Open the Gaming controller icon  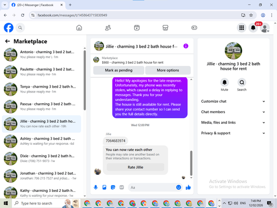click(194, 28)
